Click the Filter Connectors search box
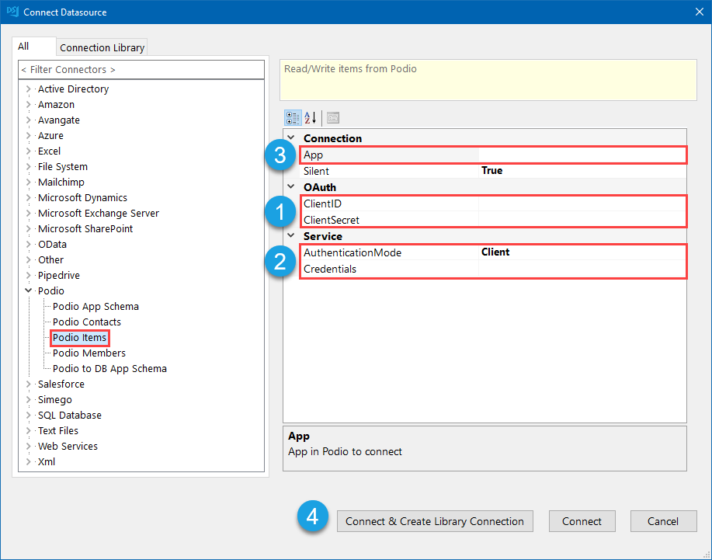This screenshot has height=560, width=712. (x=141, y=69)
